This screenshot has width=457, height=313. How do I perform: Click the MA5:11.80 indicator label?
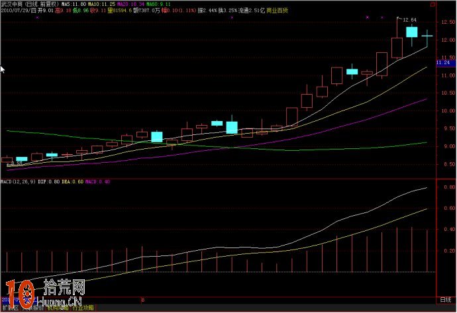tap(74, 4)
